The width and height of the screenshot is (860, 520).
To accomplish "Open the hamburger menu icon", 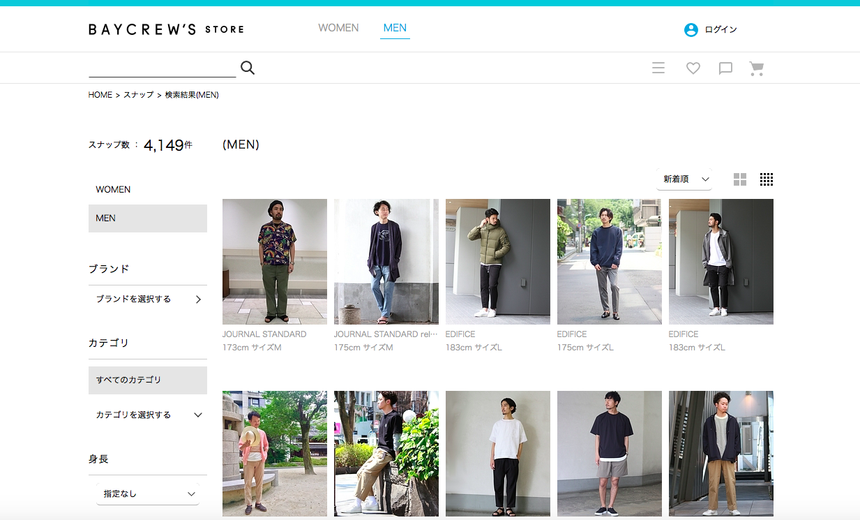I will tap(658, 68).
